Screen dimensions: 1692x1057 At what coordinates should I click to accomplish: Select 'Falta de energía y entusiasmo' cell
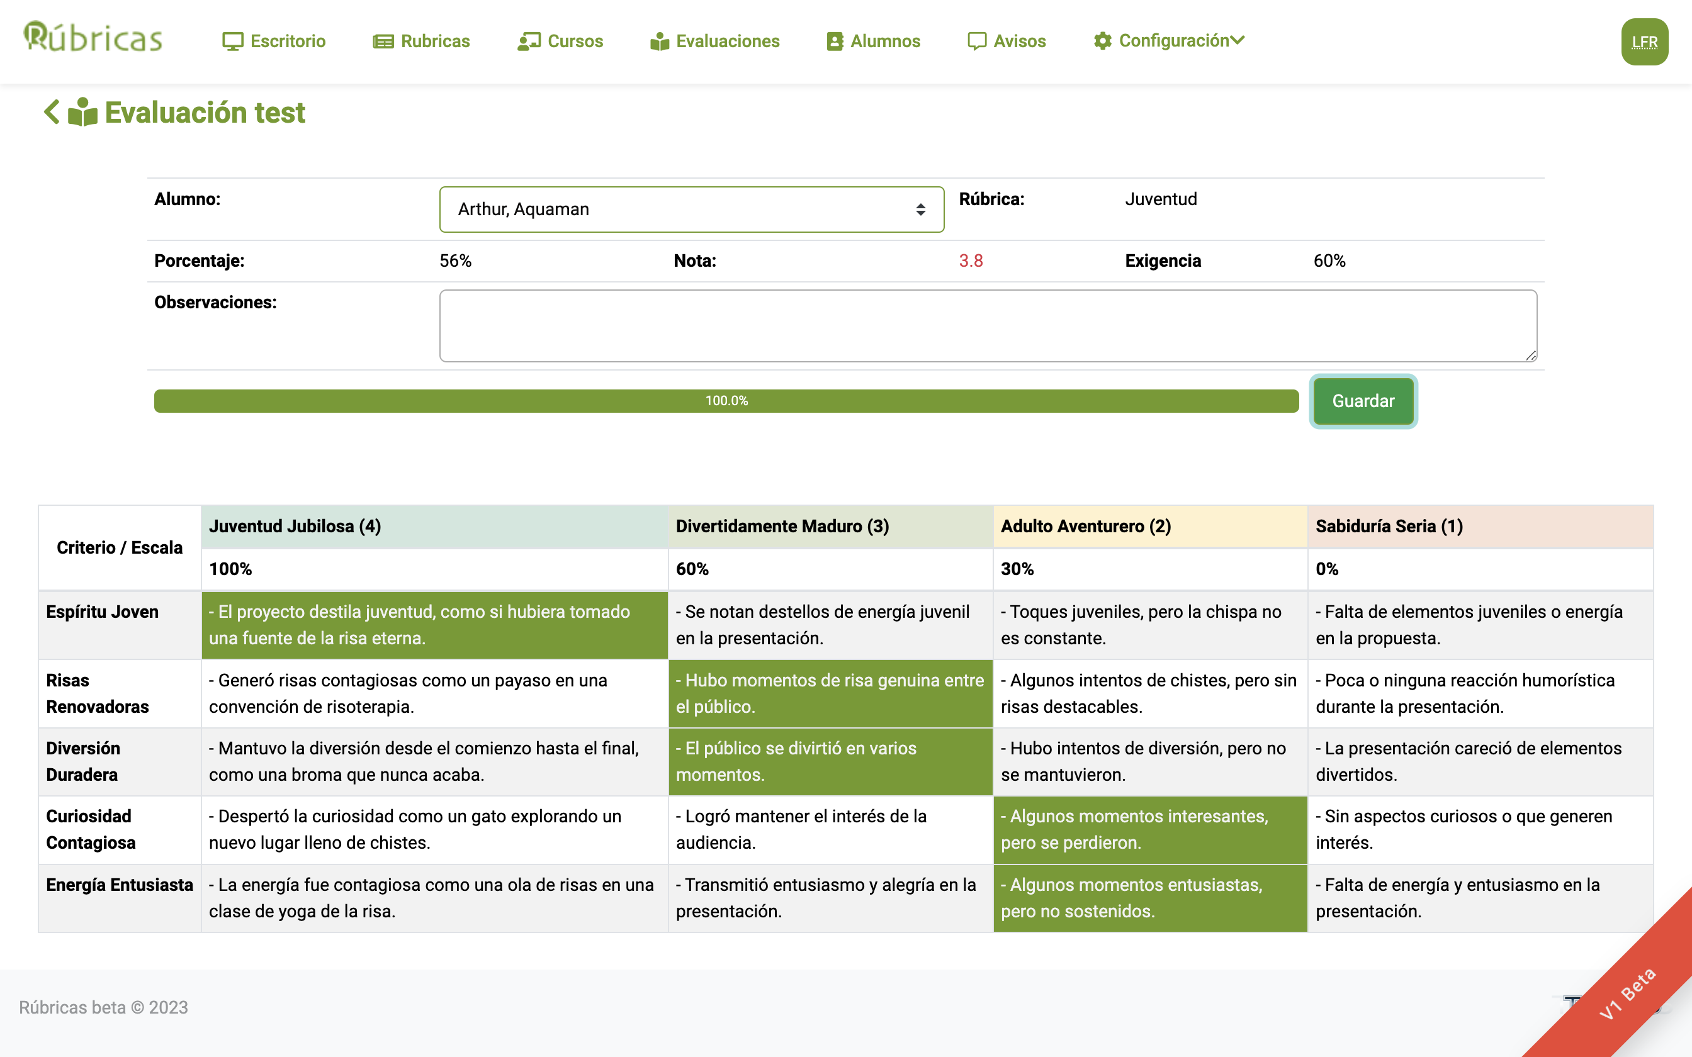(1479, 898)
